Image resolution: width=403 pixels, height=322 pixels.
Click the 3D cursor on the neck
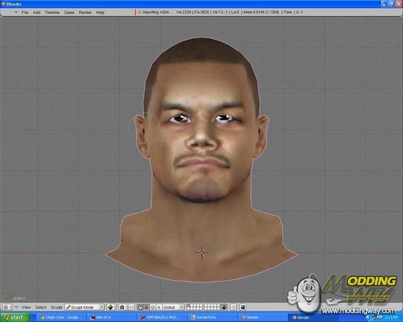[201, 252]
